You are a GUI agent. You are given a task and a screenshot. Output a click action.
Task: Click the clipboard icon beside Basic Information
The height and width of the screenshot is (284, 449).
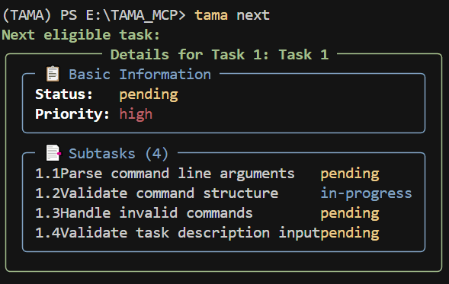[x=53, y=74]
